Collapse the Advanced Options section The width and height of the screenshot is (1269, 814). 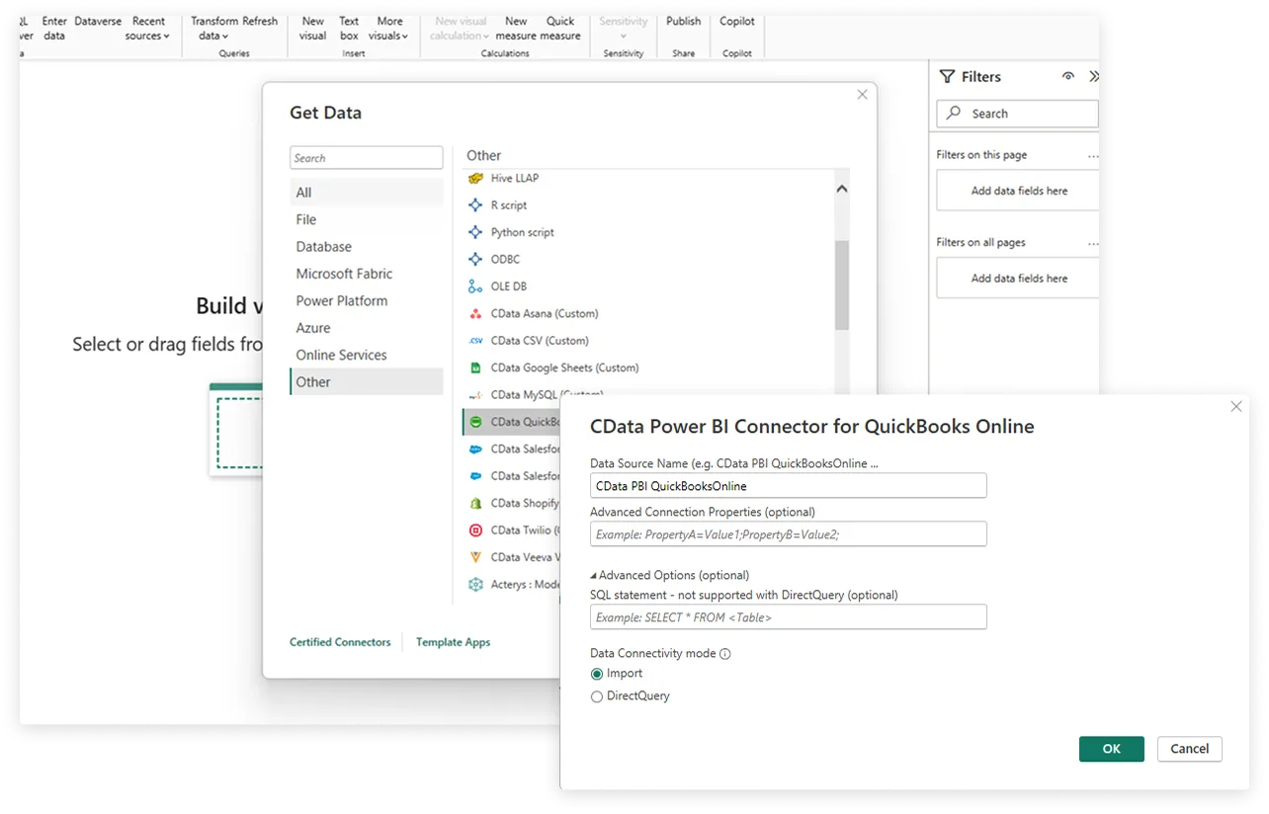coord(594,575)
